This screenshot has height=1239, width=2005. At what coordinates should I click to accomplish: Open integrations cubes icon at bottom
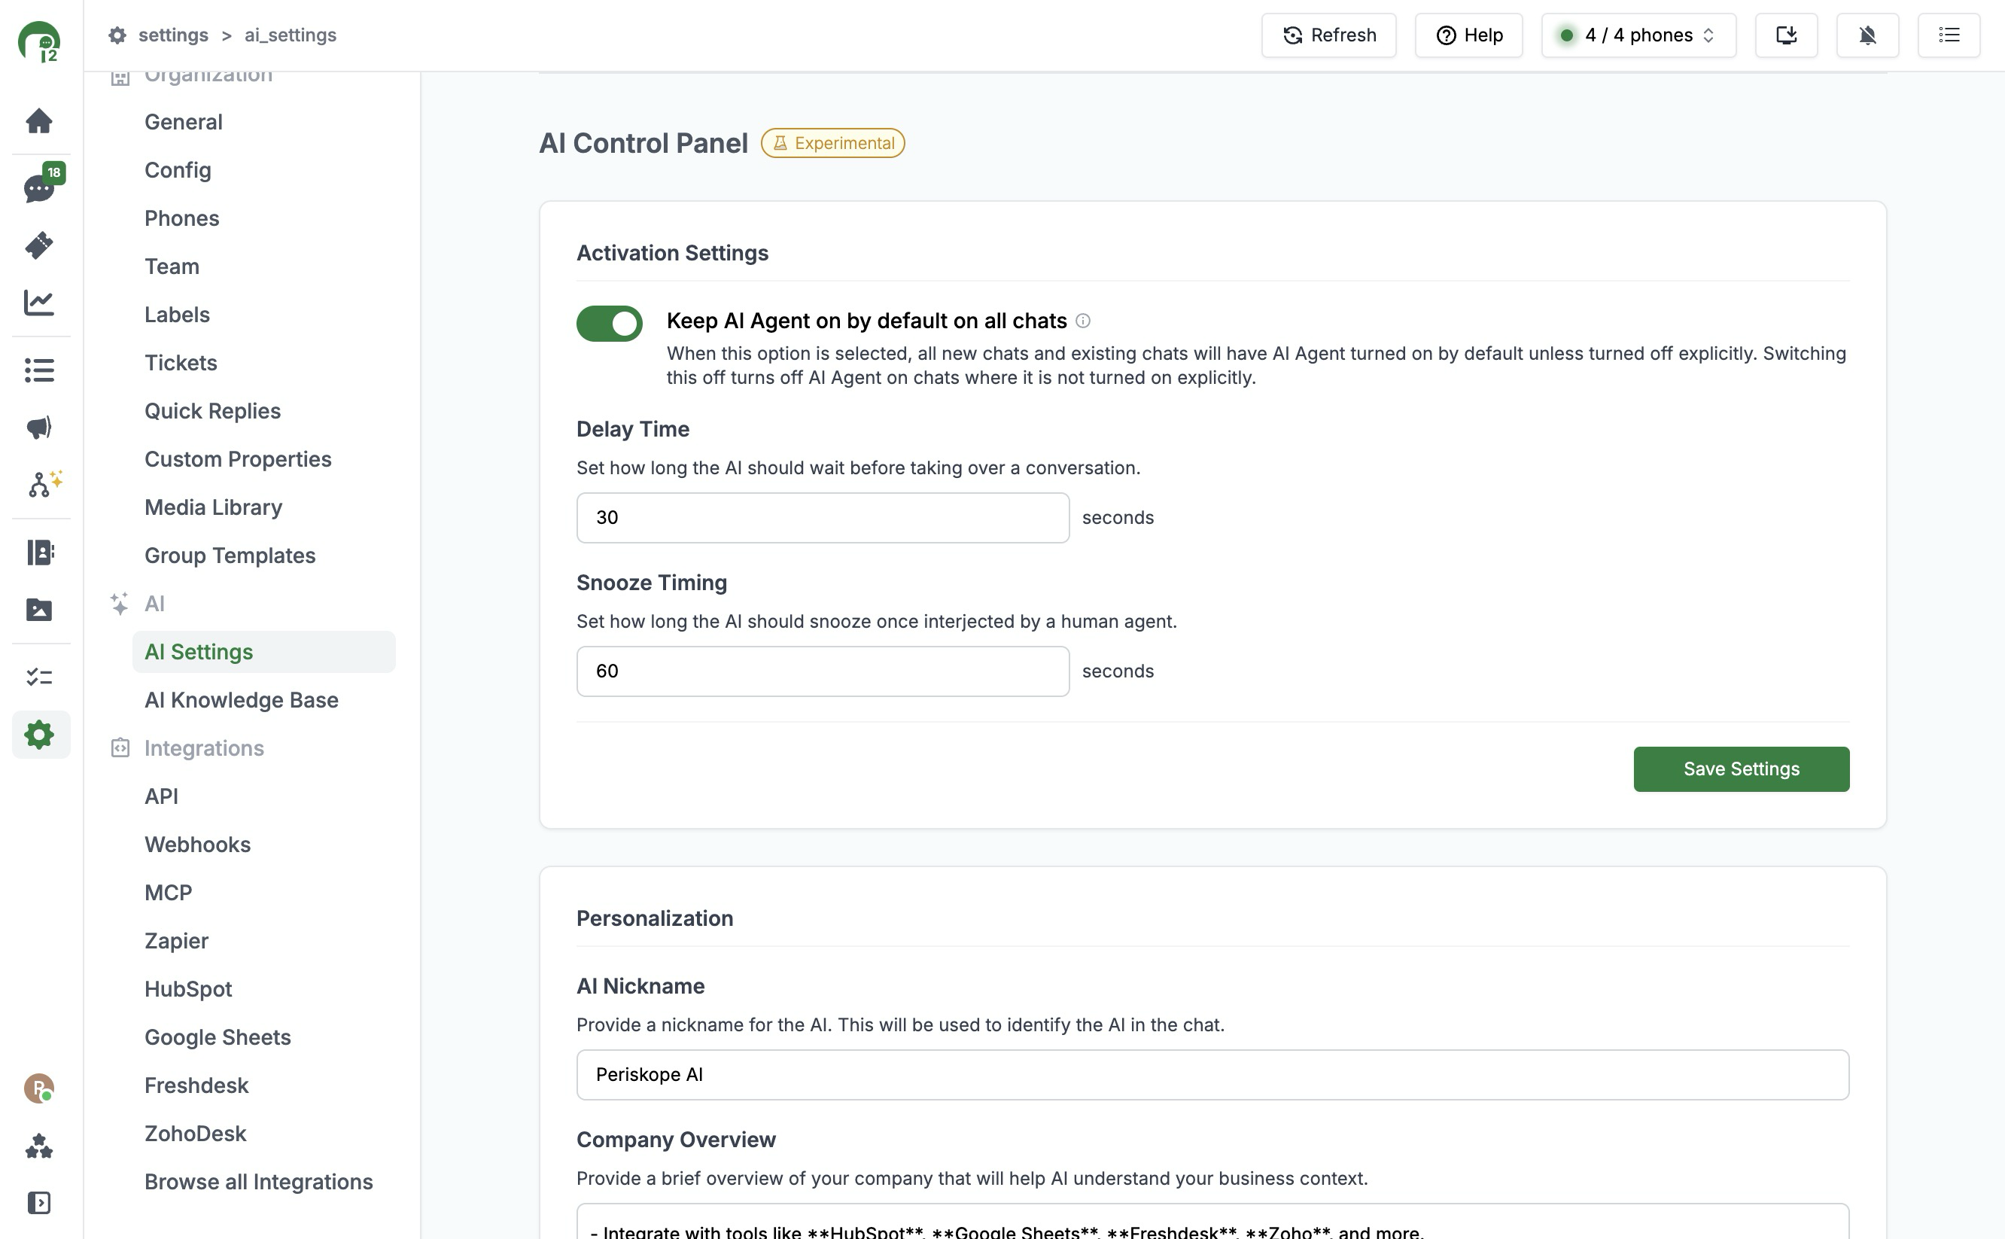pos(39,1146)
